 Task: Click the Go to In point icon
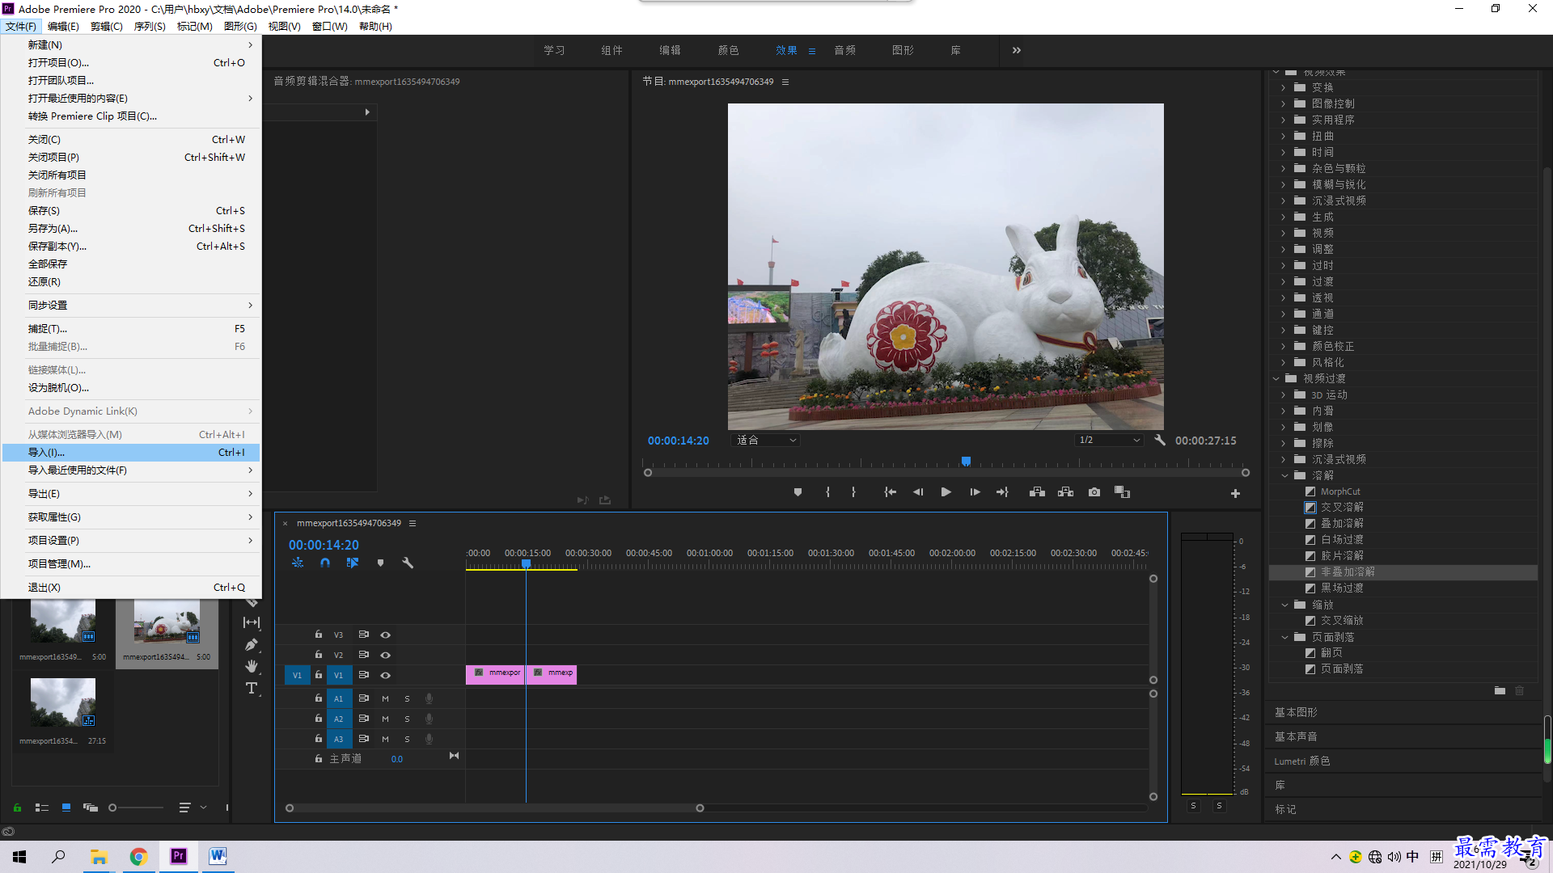tap(890, 492)
